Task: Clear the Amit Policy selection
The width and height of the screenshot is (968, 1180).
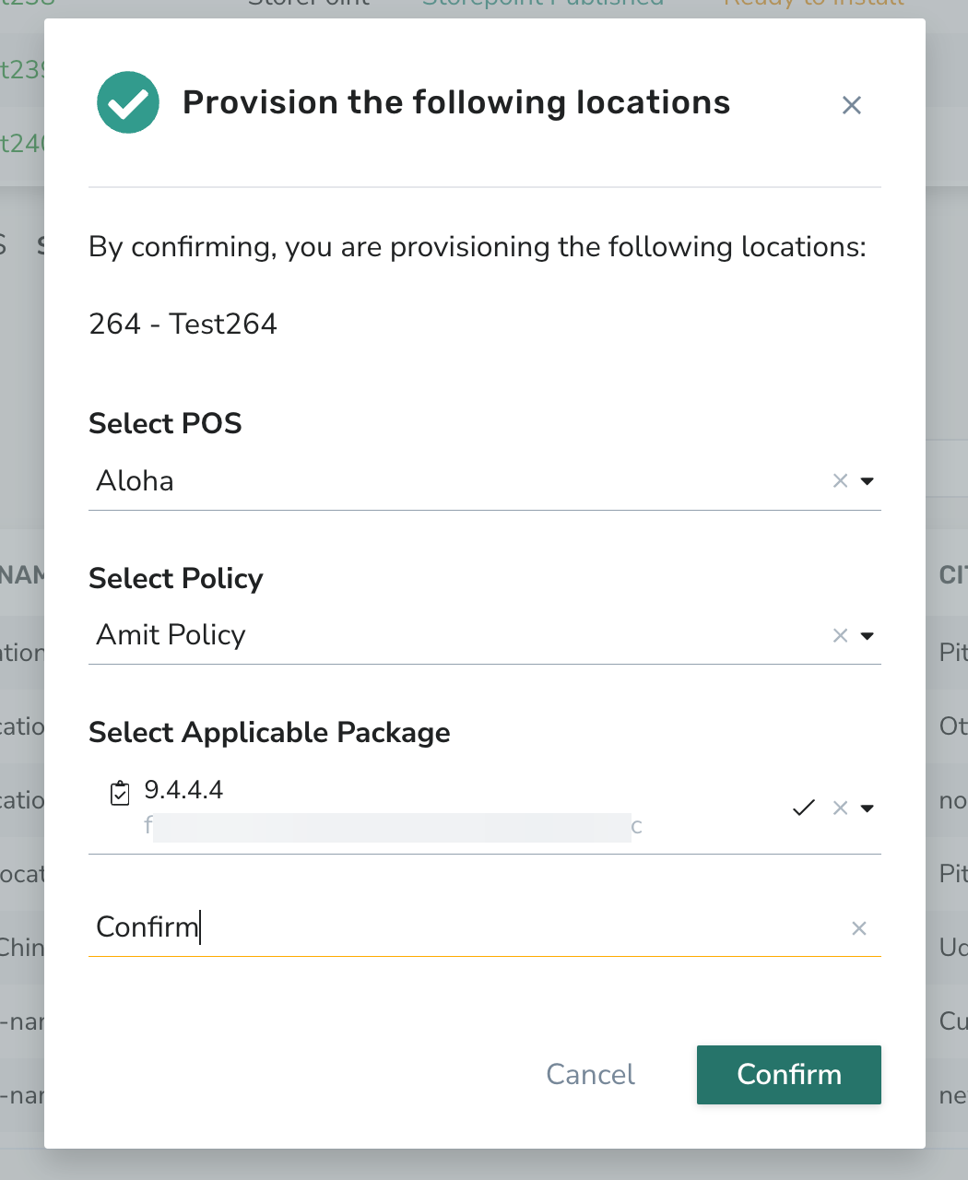Action: tap(840, 635)
